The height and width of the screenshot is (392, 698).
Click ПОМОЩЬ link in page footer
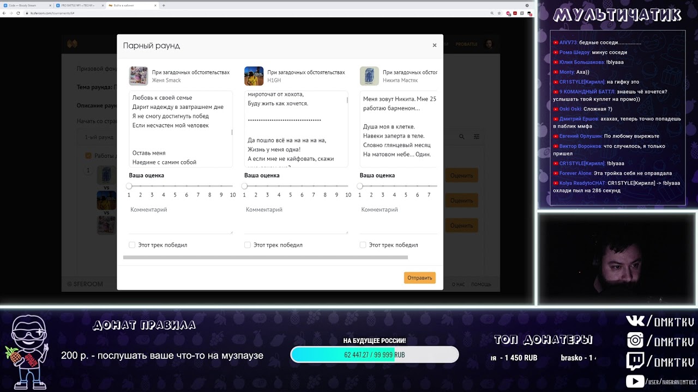pyautogui.click(x=481, y=284)
